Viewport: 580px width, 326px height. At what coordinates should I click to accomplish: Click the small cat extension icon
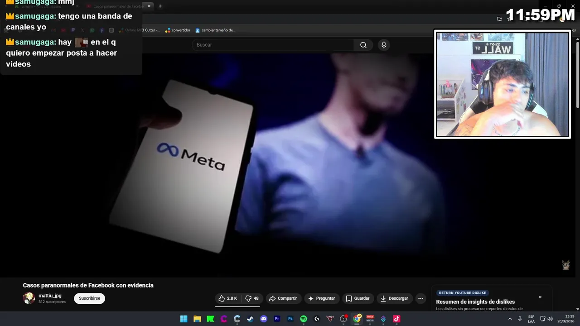[566, 265]
